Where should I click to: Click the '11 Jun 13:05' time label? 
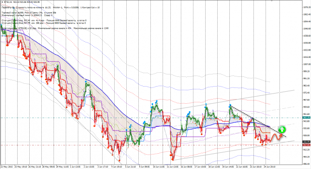[x=172, y=167]
